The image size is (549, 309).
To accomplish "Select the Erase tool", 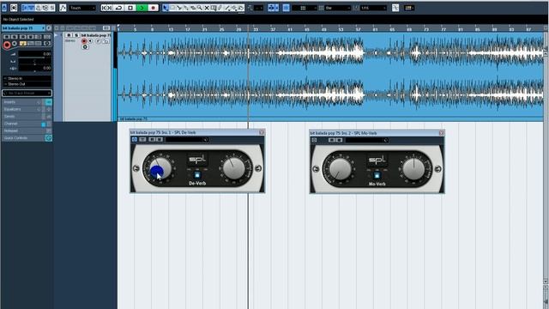I will click(192, 8).
